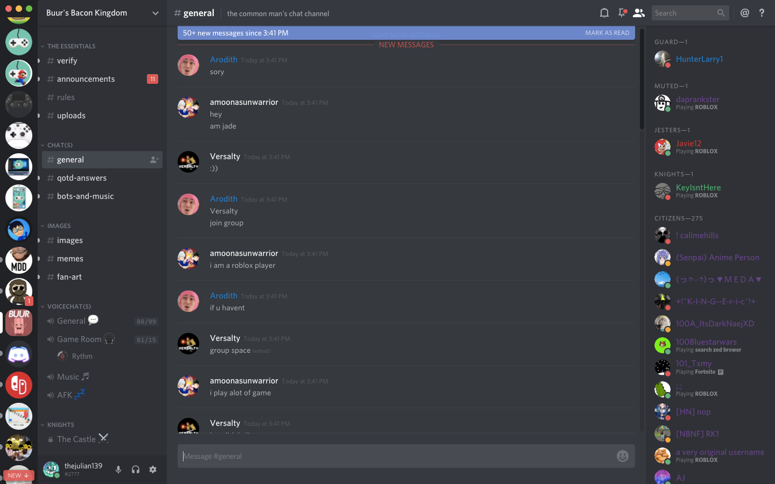Toggle the member list icon

tap(639, 13)
